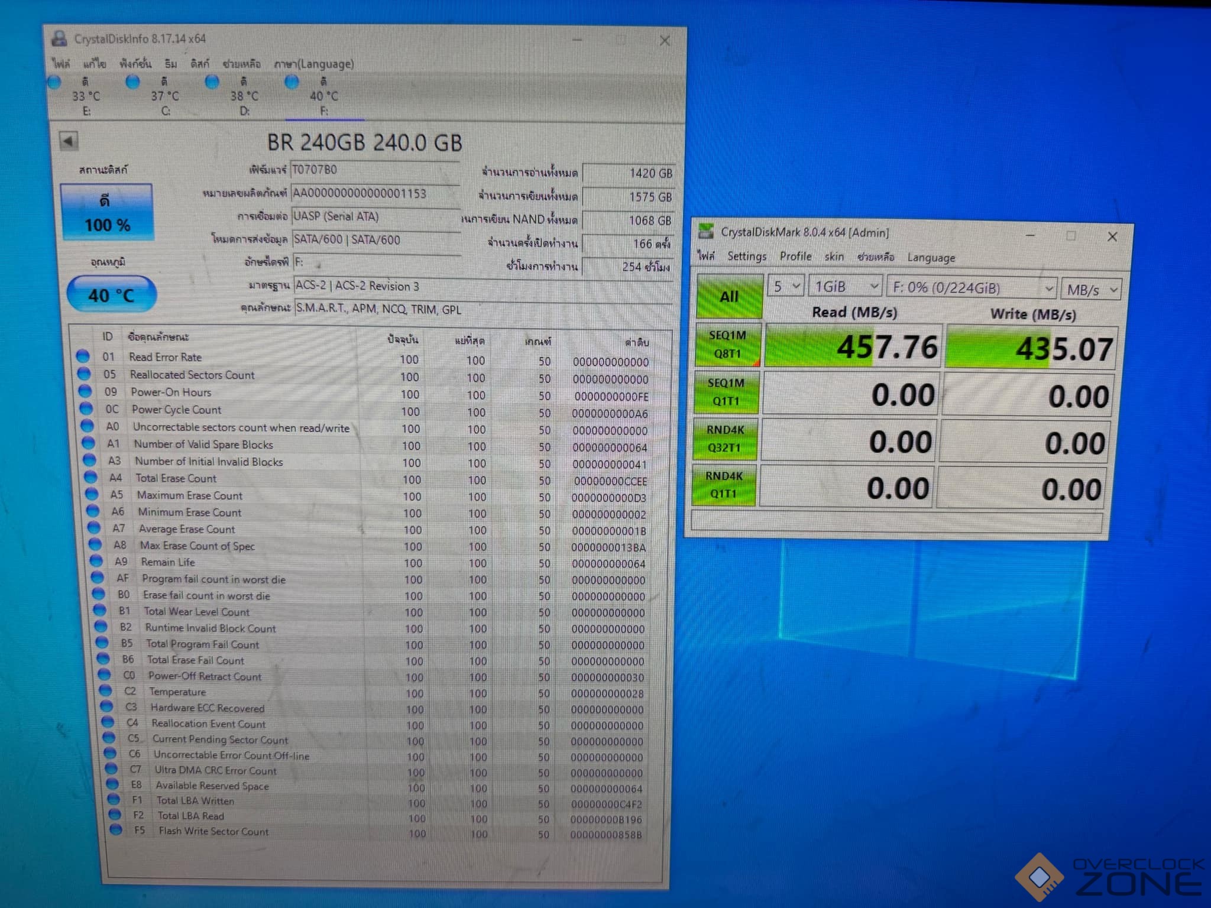Open the test size dropdown showing 1GiB
Screen dimensions: 1211x908
[x=846, y=287]
